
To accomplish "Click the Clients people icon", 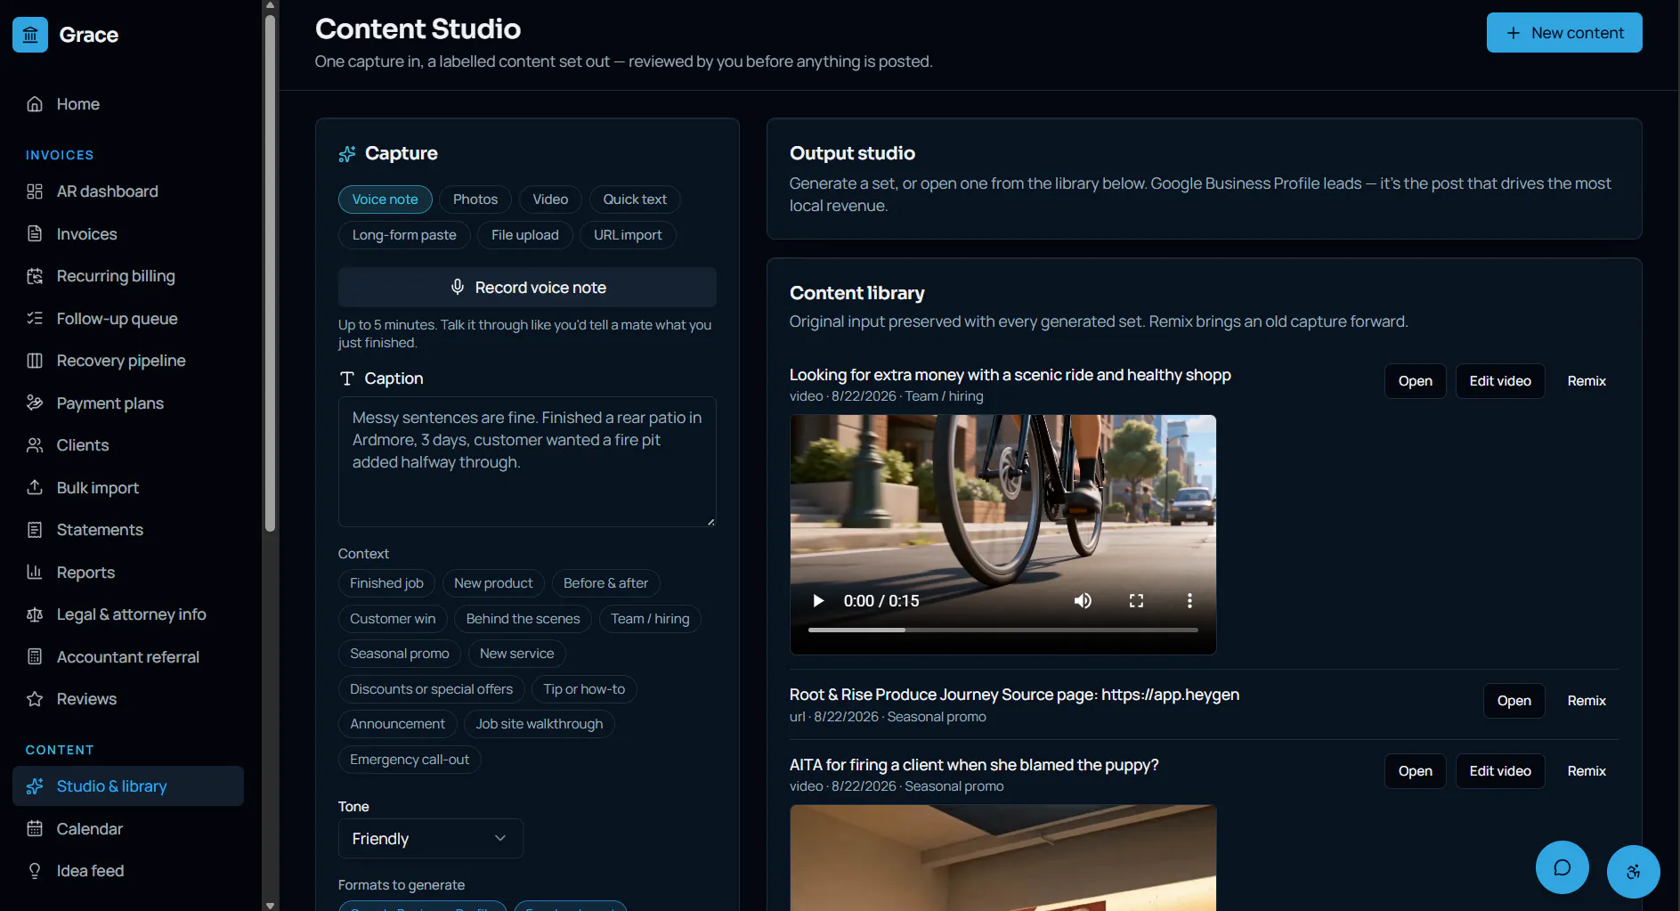I will pos(35,445).
